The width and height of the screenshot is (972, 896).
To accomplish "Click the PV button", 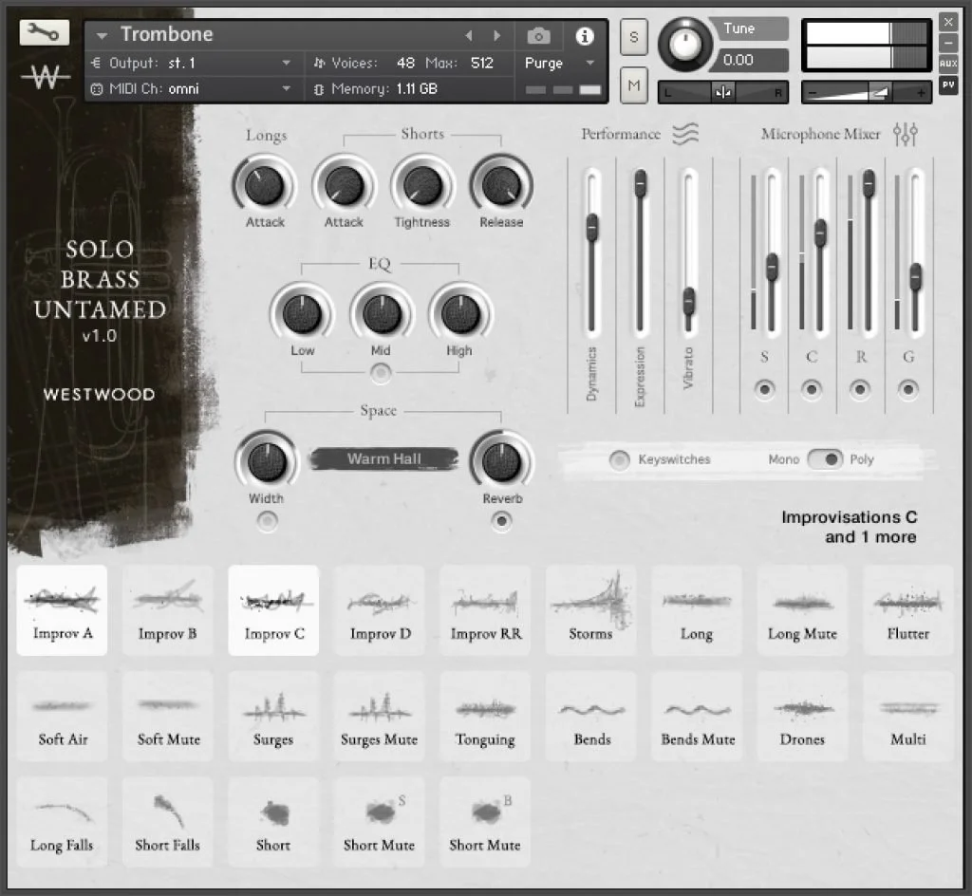I will coord(948,84).
